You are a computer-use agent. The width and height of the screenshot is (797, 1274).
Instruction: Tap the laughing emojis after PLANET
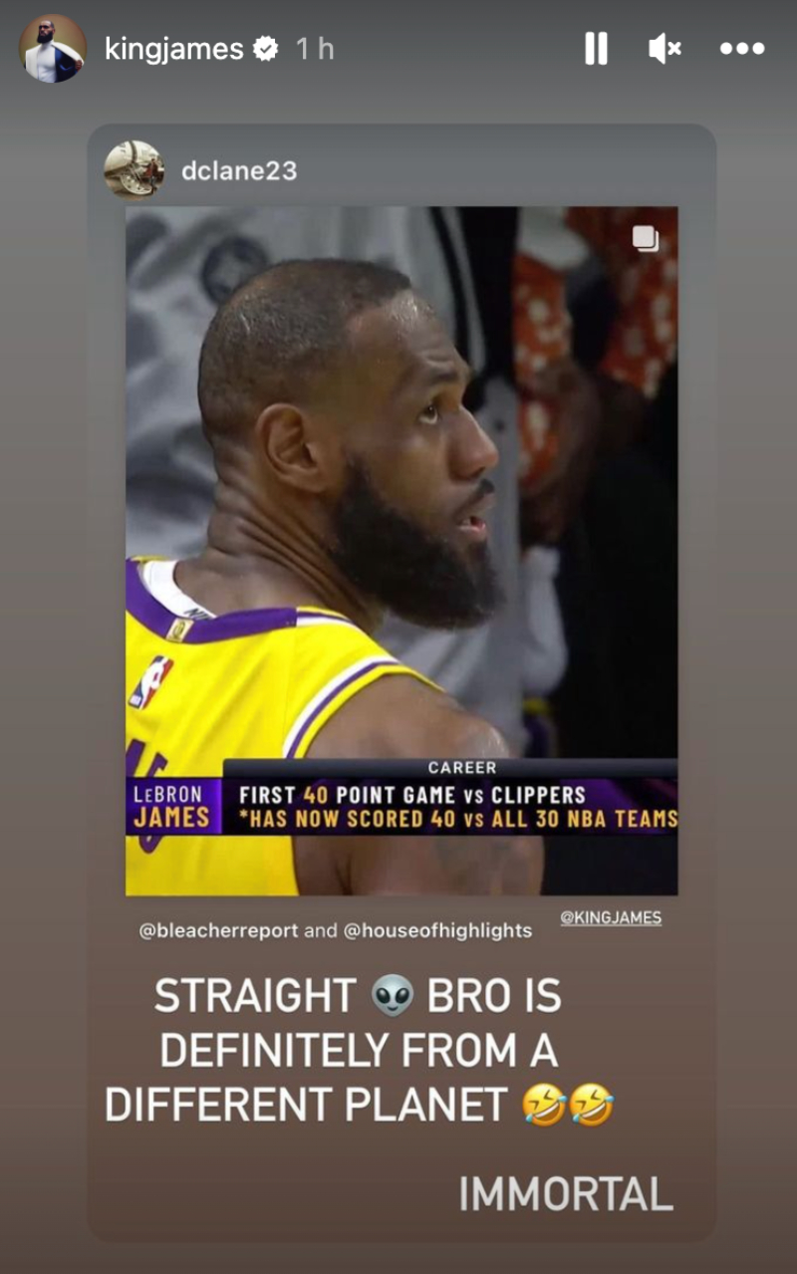point(568,1106)
